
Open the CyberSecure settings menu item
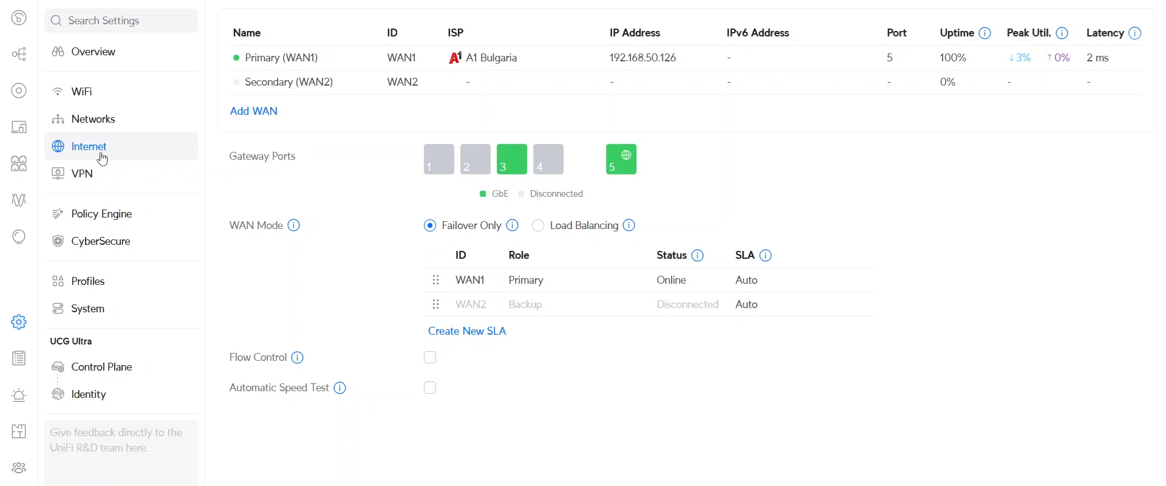point(101,241)
